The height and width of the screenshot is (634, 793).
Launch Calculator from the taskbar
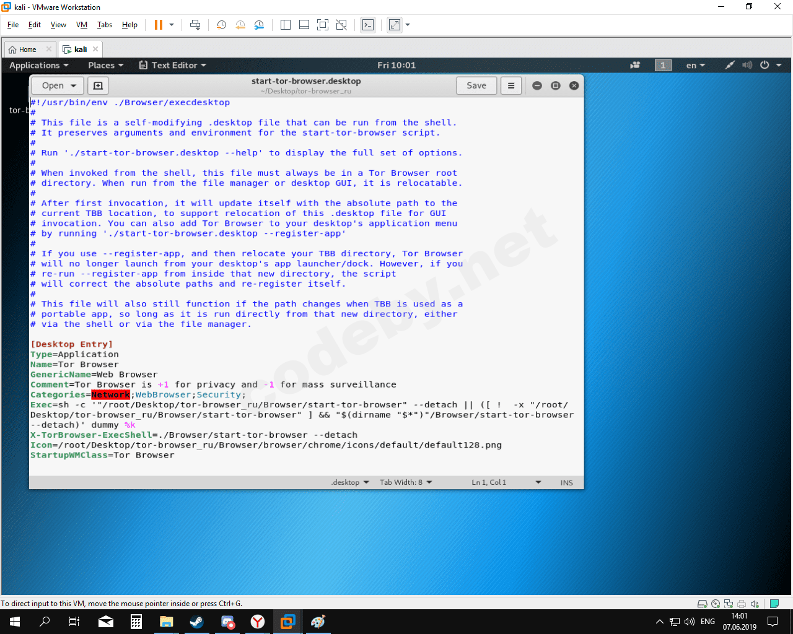click(x=136, y=622)
